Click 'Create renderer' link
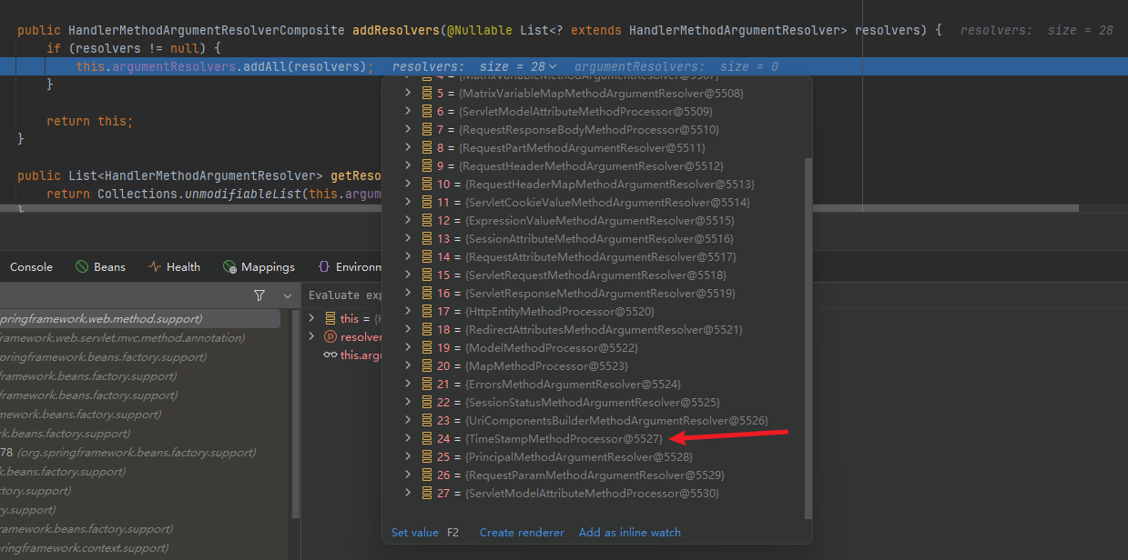The image size is (1128, 560). 522,533
